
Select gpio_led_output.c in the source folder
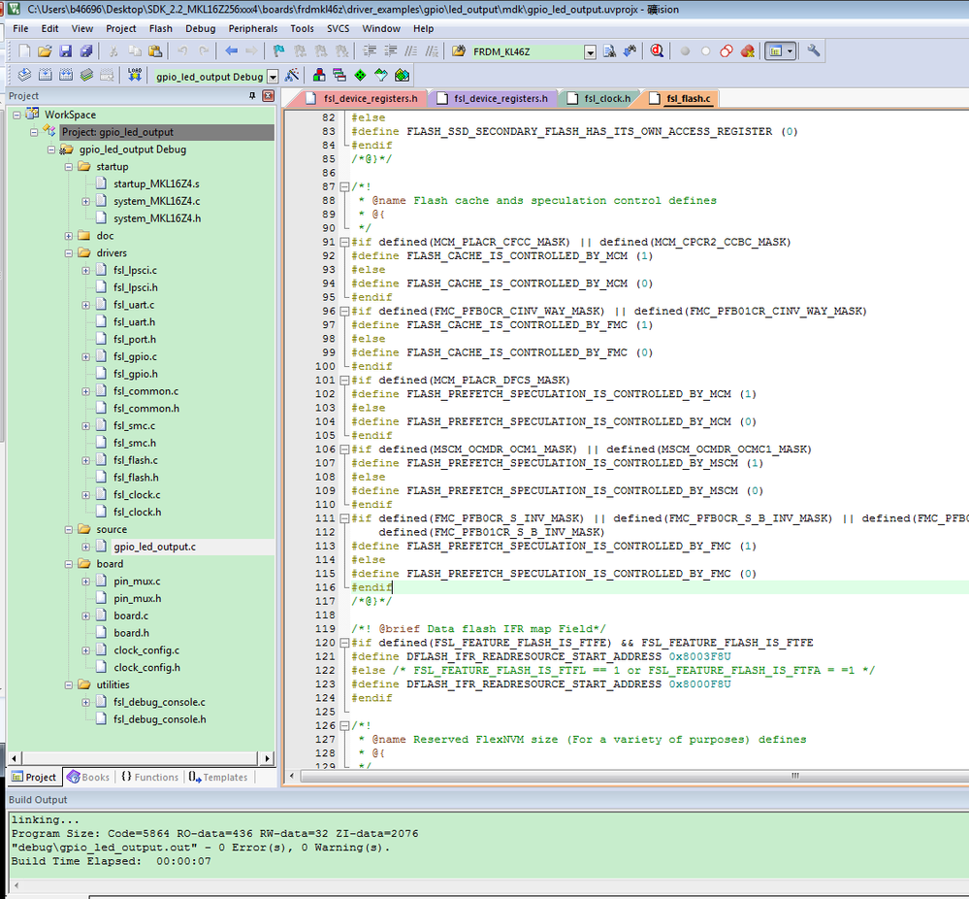pyautogui.click(x=153, y=547)
